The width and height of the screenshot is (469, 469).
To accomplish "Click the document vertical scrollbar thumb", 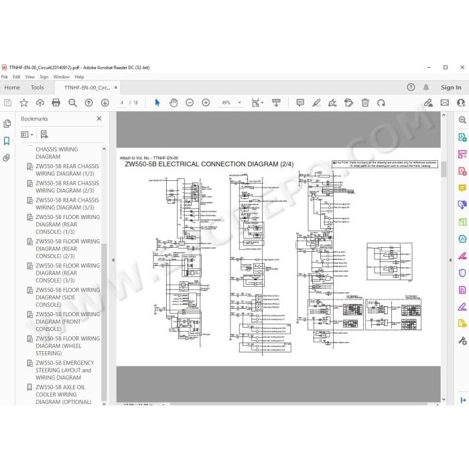I will [444, 170].
